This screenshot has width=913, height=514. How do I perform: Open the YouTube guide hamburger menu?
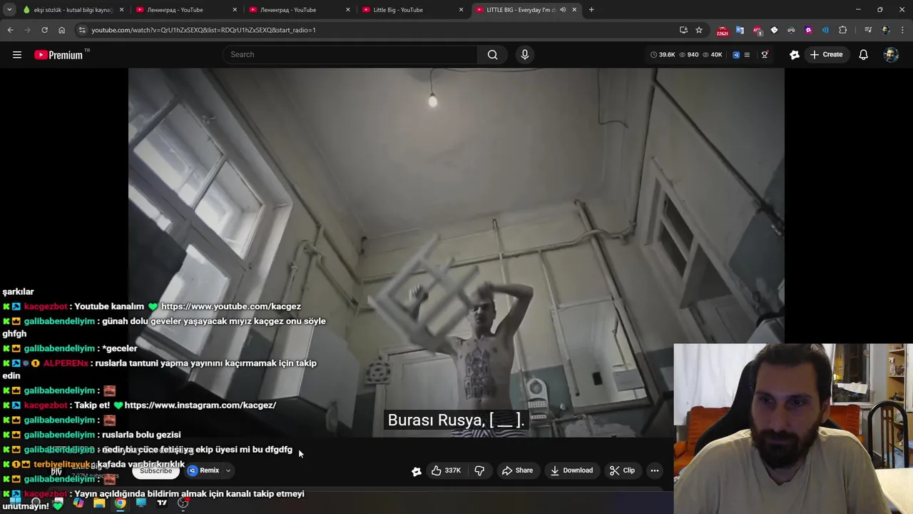pyautogui.click(x=17, y=54)
